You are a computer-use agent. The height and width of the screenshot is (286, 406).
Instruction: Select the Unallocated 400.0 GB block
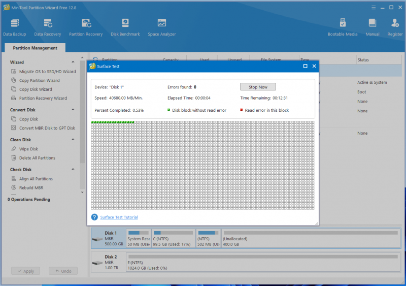pyautogui.click(x=311, y=238)
